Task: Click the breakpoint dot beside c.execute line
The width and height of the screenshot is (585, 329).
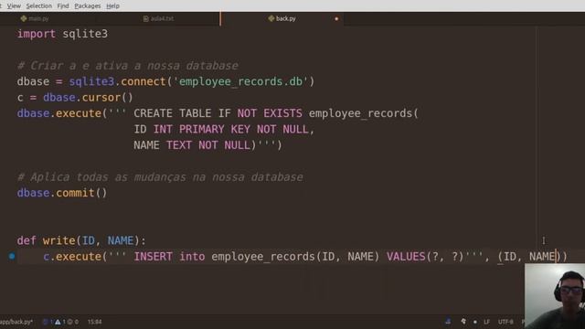Action: coord(12,256)
